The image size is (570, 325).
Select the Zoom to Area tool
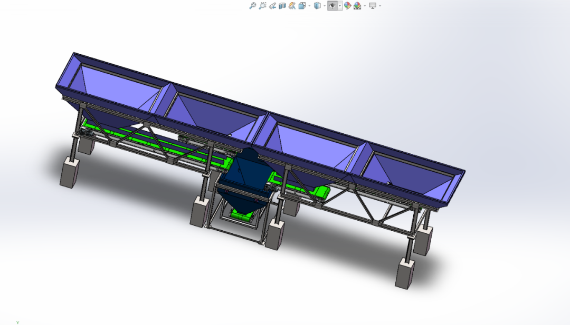(x=262, y=6)
